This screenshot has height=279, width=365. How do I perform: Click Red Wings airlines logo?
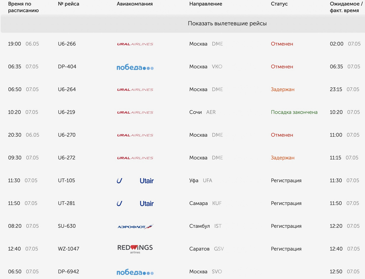click(x=135, y=249)
